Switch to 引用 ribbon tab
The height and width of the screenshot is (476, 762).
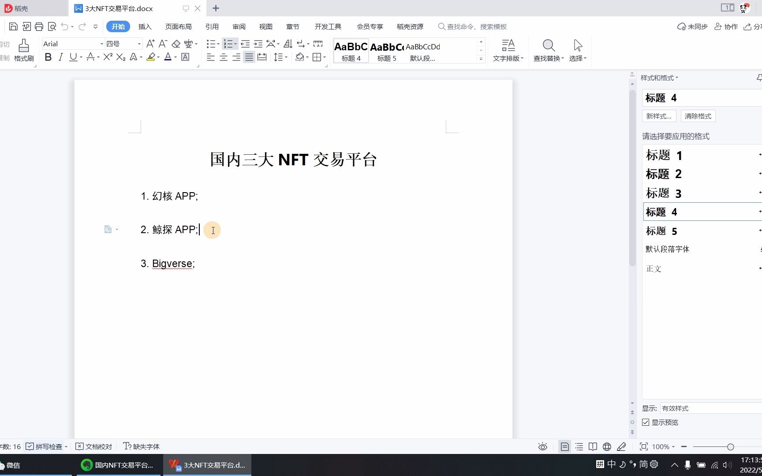(212, 26)
